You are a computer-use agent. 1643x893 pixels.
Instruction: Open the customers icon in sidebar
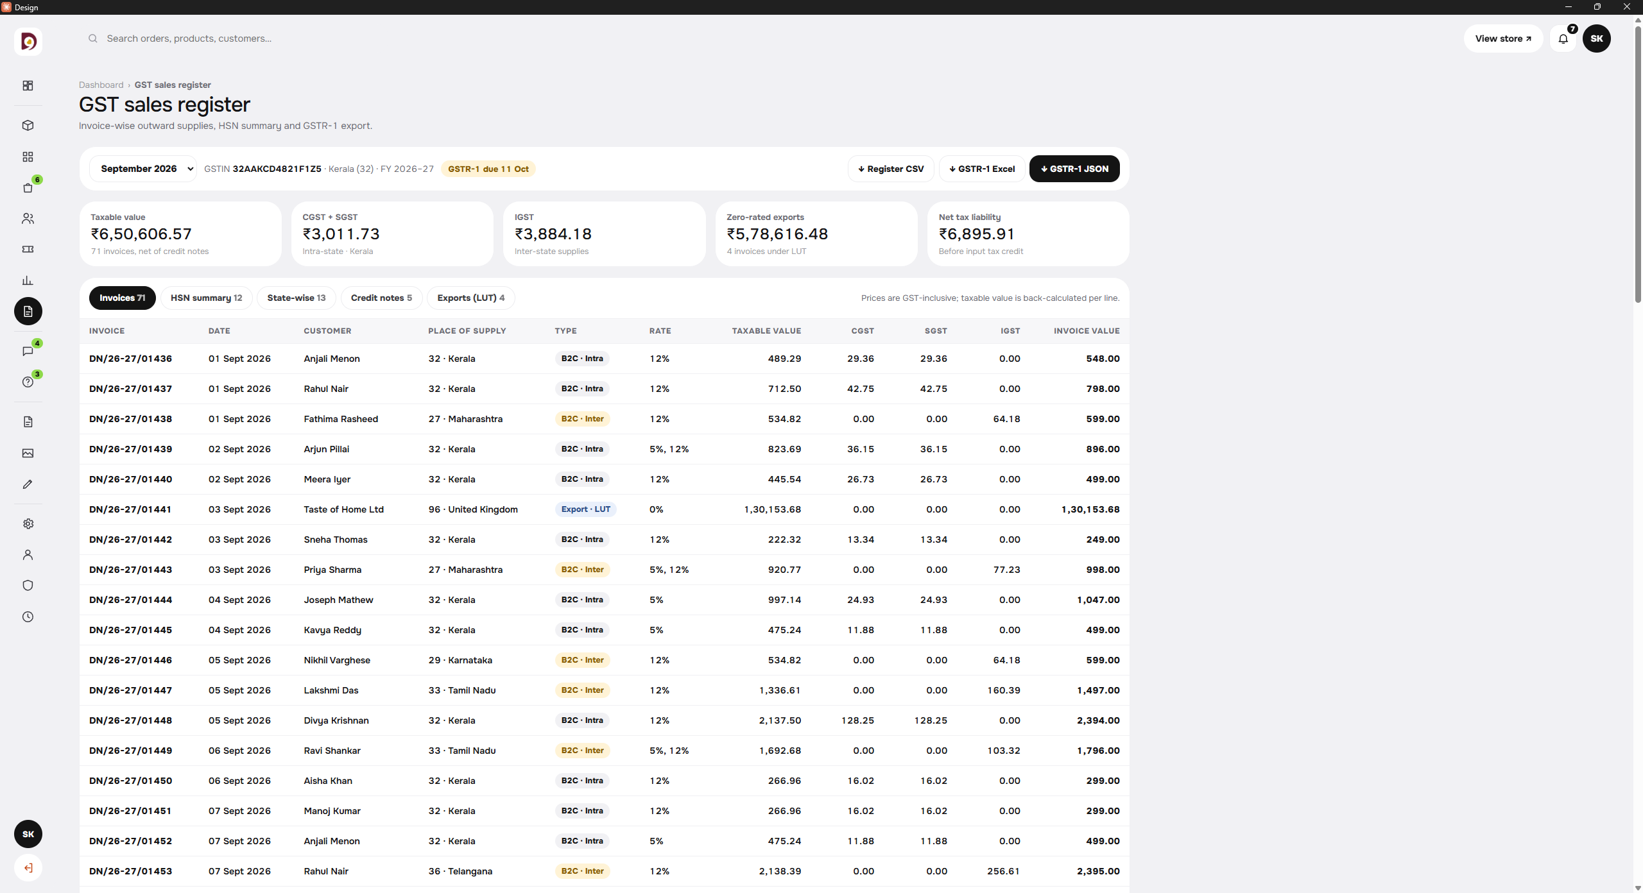pyautogui.click(x=28, y=219)
